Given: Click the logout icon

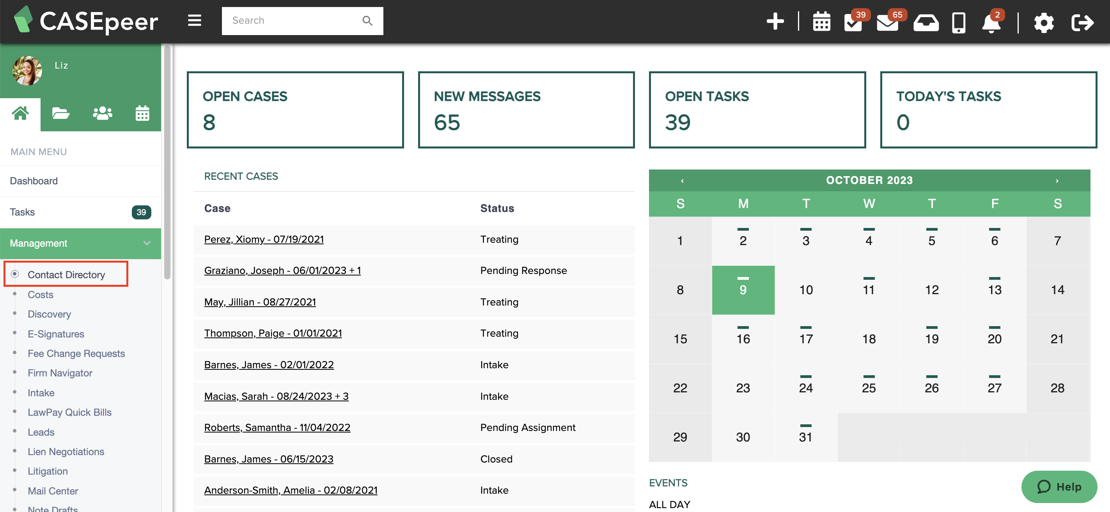Looking at the screenshot, I should 1082,22.
